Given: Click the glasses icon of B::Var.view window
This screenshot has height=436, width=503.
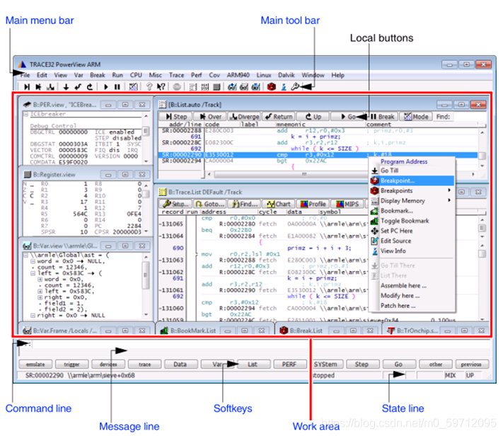Looking at the screenshot, I should (27, 246).
